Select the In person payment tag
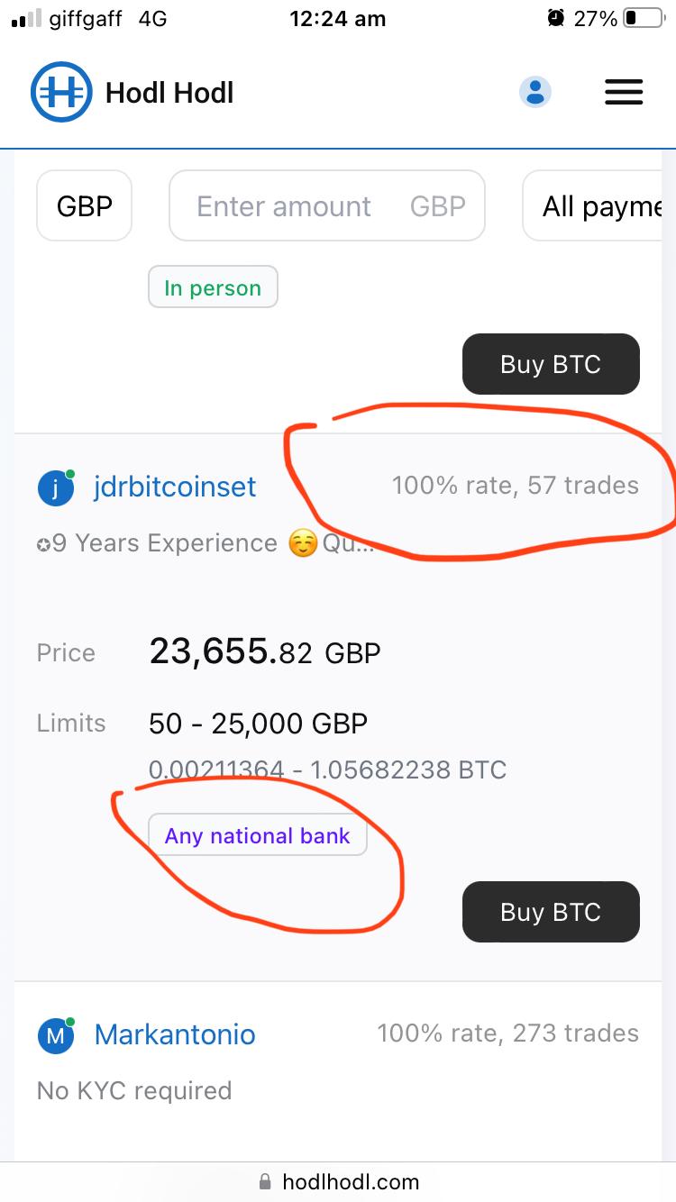Viewport: 676px width, 1202px height. pos(213,288)
